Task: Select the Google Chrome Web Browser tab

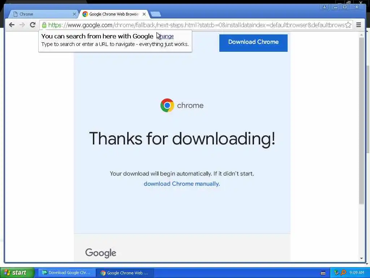Action: 114,14
